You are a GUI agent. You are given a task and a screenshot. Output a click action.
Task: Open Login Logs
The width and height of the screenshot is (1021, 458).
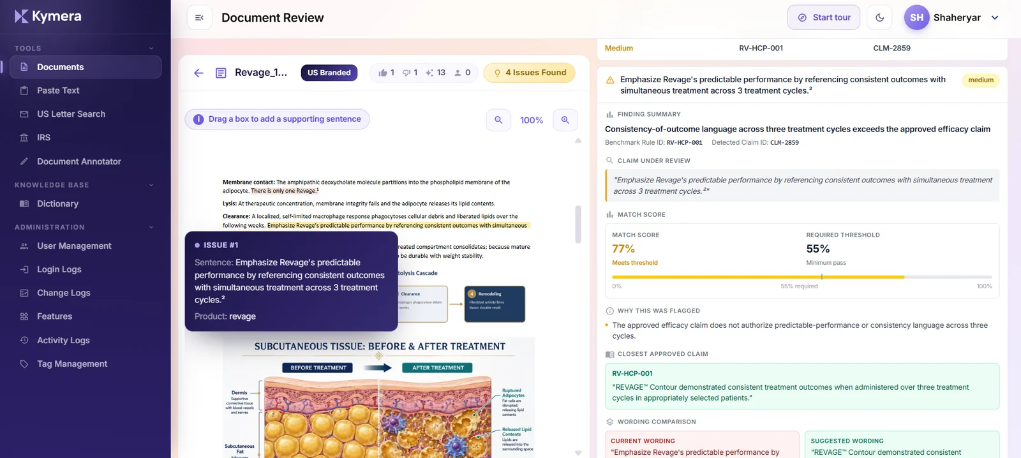(86, 269)
